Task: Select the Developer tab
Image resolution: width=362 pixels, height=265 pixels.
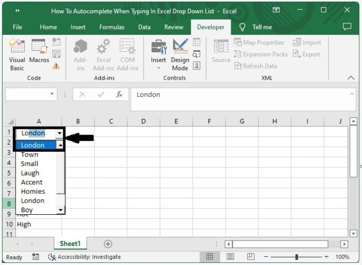Action: click(x=210, y=27)
